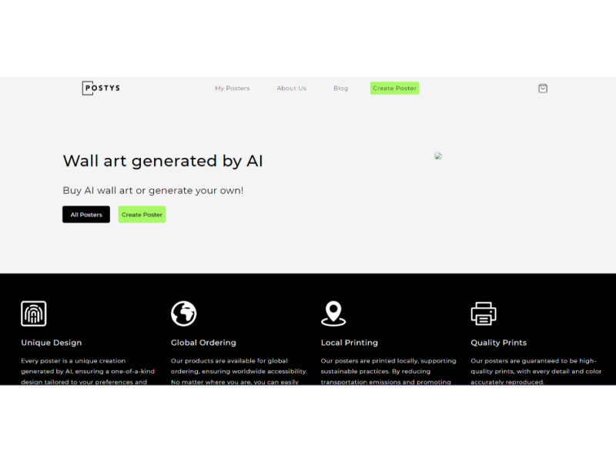616x462 pixels.
Task: Click the Local Printing heading
Action: tap(349, 343)
